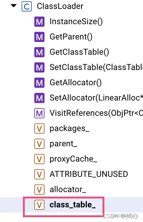Click the class_table_ variable V icon
The width and height of the screenshot is (143, 222).
[39, 205]
